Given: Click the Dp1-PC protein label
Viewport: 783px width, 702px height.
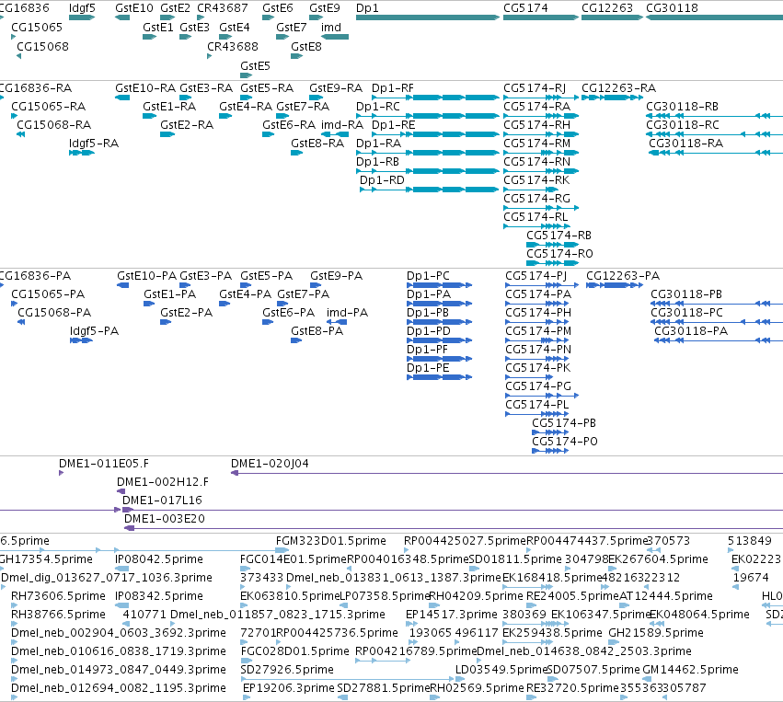Looking at the screenshot, I should [428, 276].
